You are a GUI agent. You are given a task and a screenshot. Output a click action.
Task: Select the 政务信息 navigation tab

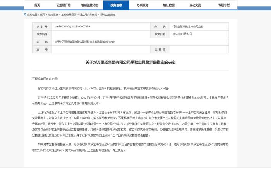pyautogui.click(x=116, y=5)
